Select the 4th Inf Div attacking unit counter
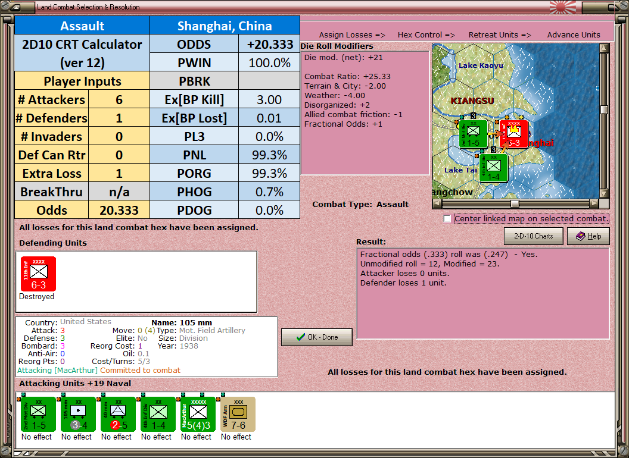The height and width of the screenshot is (458, 629). point(158,415)
